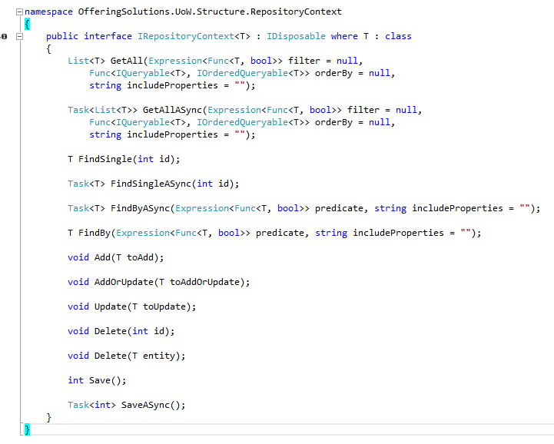Collapse the namespace code block
Screen dimensions: 554x444
coord(19,12)
